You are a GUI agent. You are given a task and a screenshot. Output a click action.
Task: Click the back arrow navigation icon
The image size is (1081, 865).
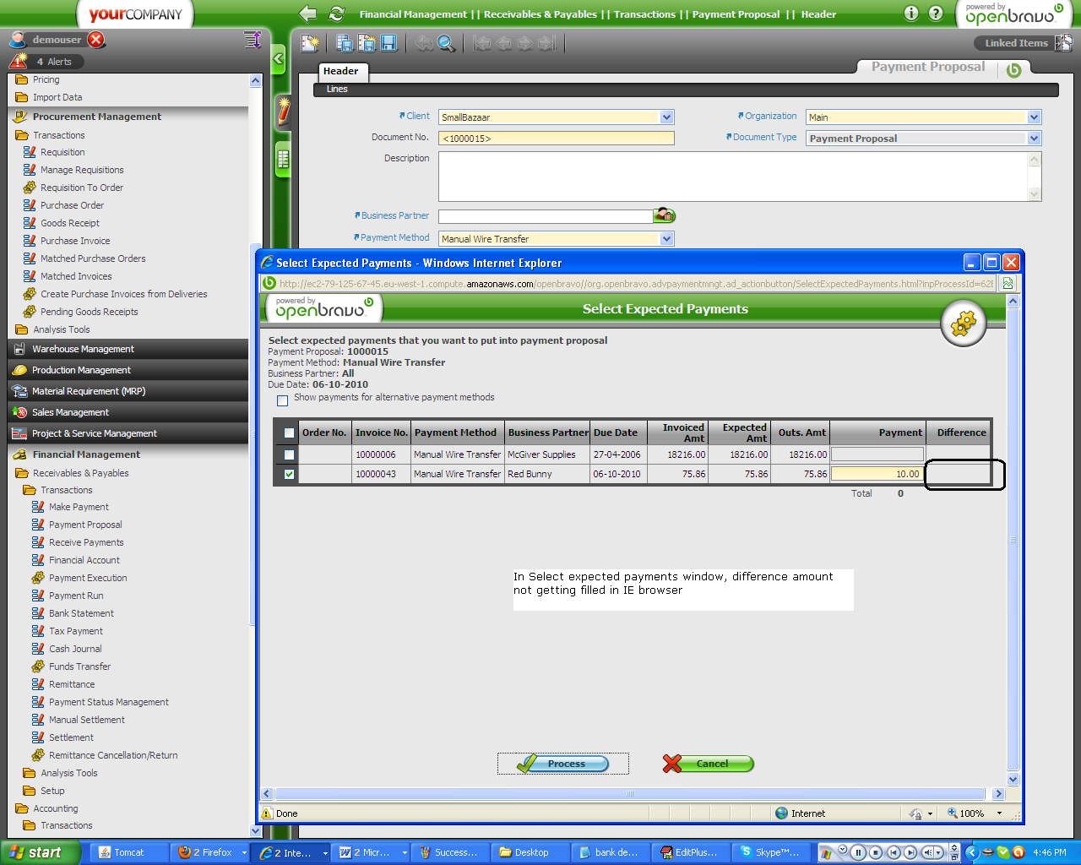click(308, 14)
